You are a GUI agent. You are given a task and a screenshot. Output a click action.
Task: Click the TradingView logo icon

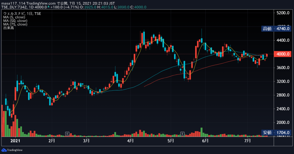tap(4, 150)
